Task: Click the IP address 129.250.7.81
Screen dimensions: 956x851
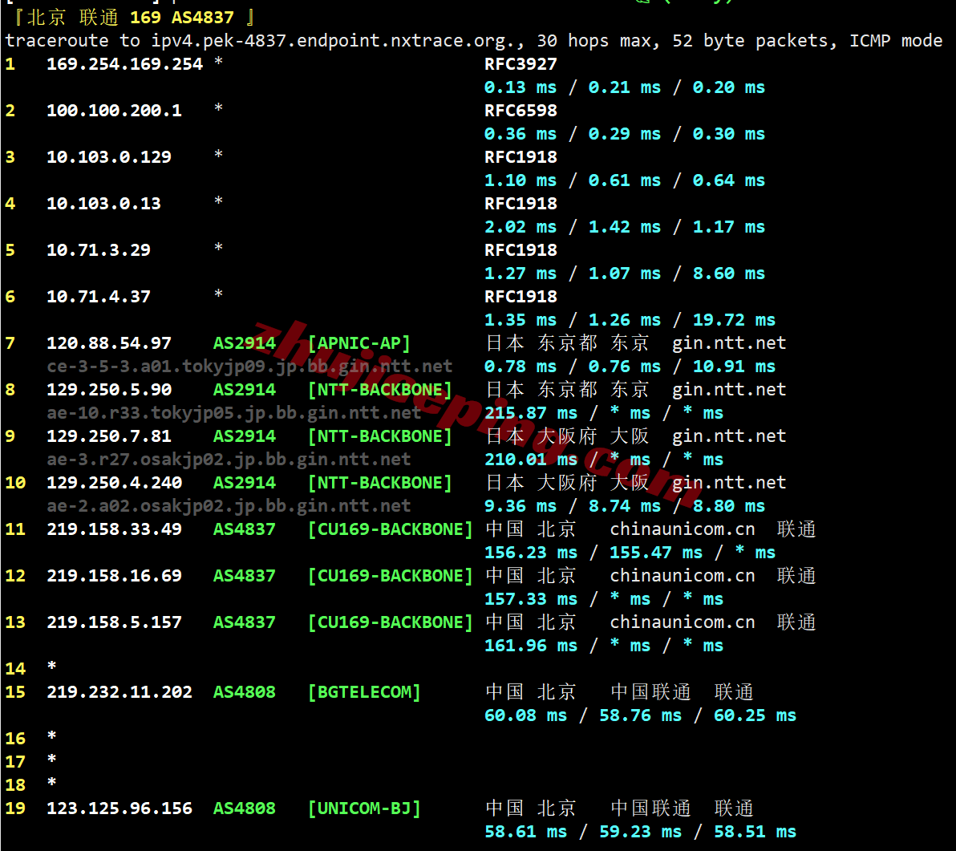Action: point(109,436)
